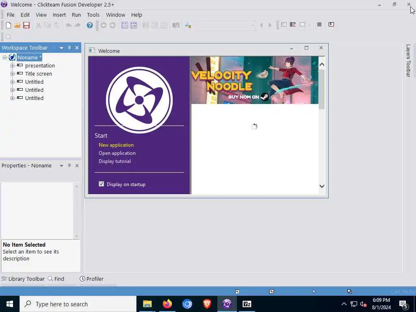Click the magnifier search toolbar icon

(8, 37)
